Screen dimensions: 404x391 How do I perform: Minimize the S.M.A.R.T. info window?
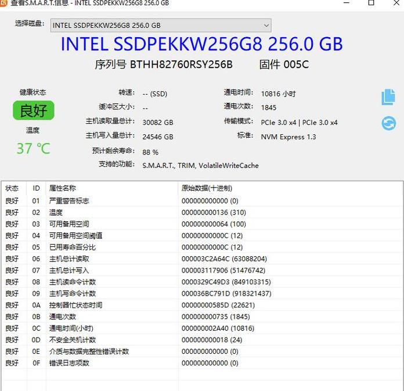347,3
